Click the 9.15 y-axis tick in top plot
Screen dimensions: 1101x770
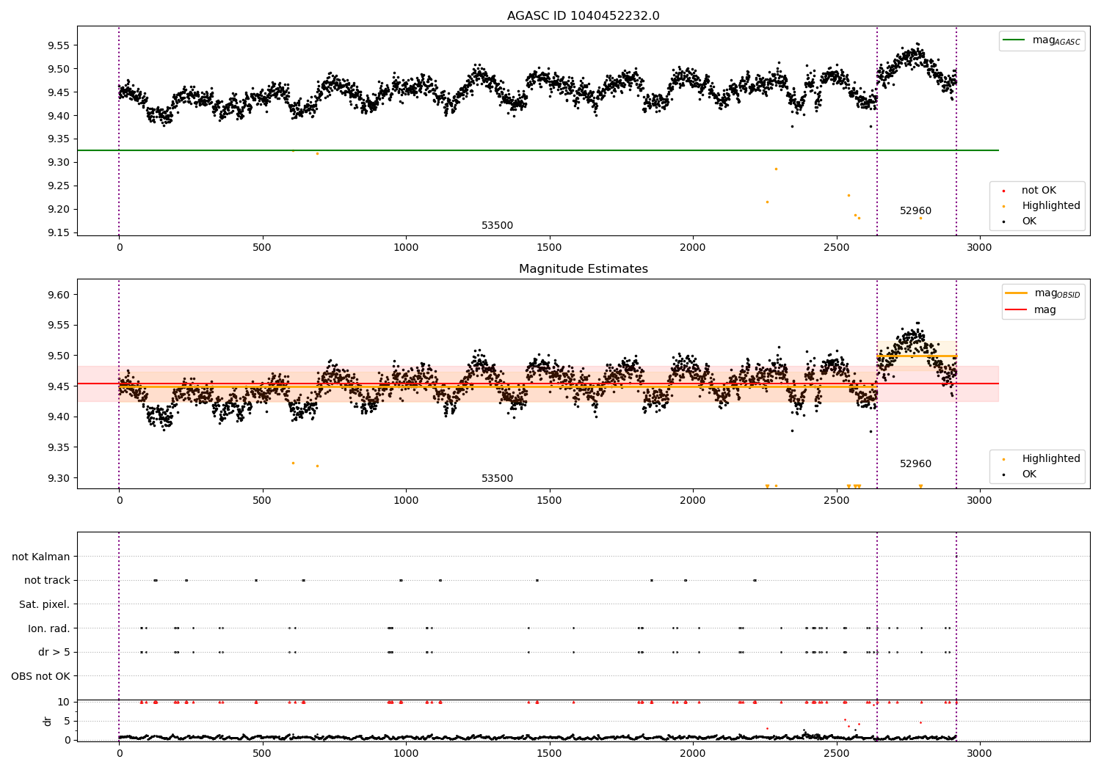coord(58,233)
